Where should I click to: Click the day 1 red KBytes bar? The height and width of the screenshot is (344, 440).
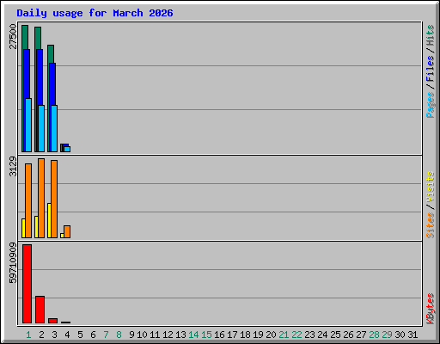(x=27, y=284)
